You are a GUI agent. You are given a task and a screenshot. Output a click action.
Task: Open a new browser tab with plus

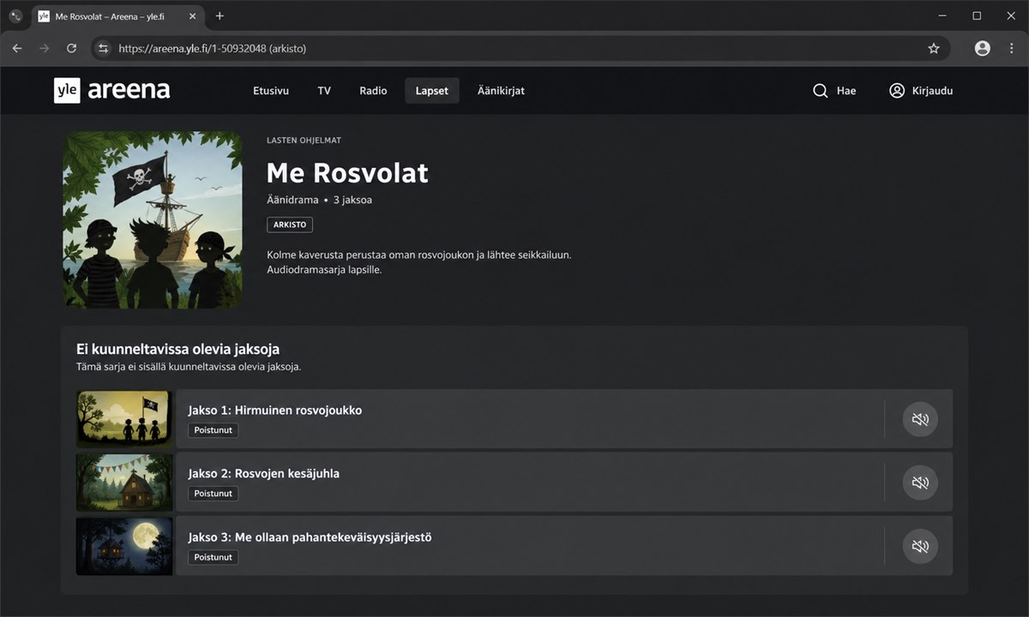coord(220,15)
